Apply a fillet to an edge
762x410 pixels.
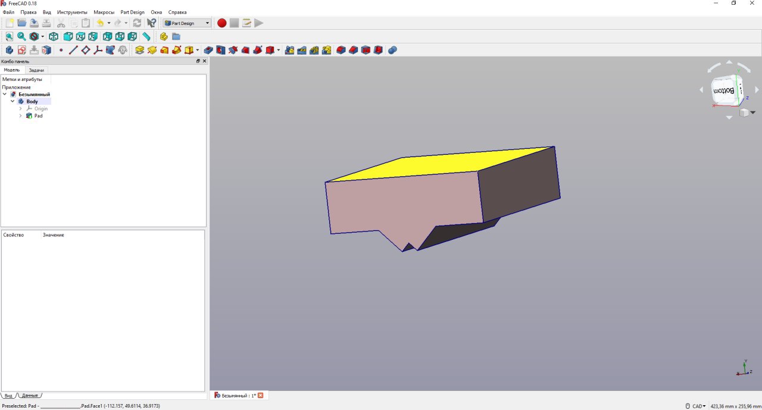pyautogui.click(x=341, y=50)
